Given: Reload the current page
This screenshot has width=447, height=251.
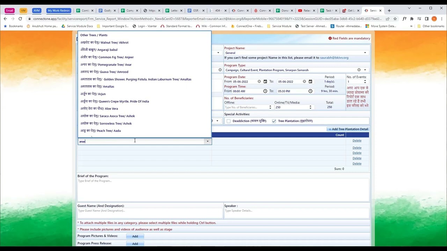Looking at the screenshot, I should click(20, 19).
